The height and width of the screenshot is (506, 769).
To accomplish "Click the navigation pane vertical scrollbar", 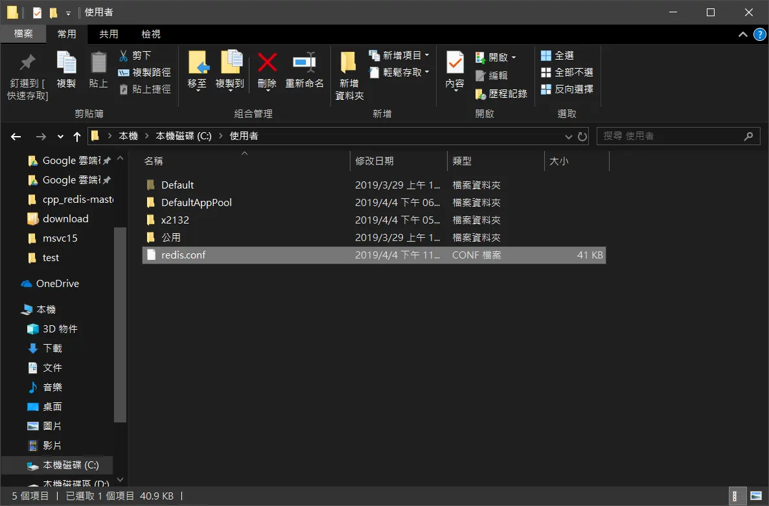I will 120,323.
